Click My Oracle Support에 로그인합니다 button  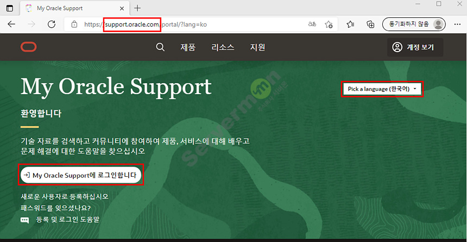81,175
